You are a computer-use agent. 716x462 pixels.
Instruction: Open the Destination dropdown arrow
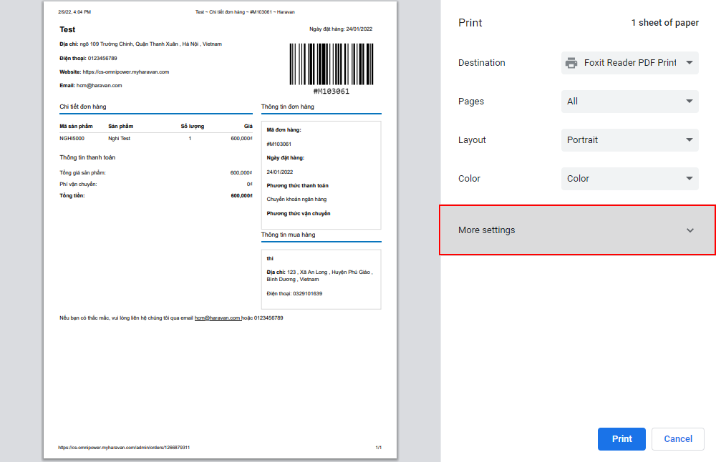pyautogui.click(x=689, y=63)
